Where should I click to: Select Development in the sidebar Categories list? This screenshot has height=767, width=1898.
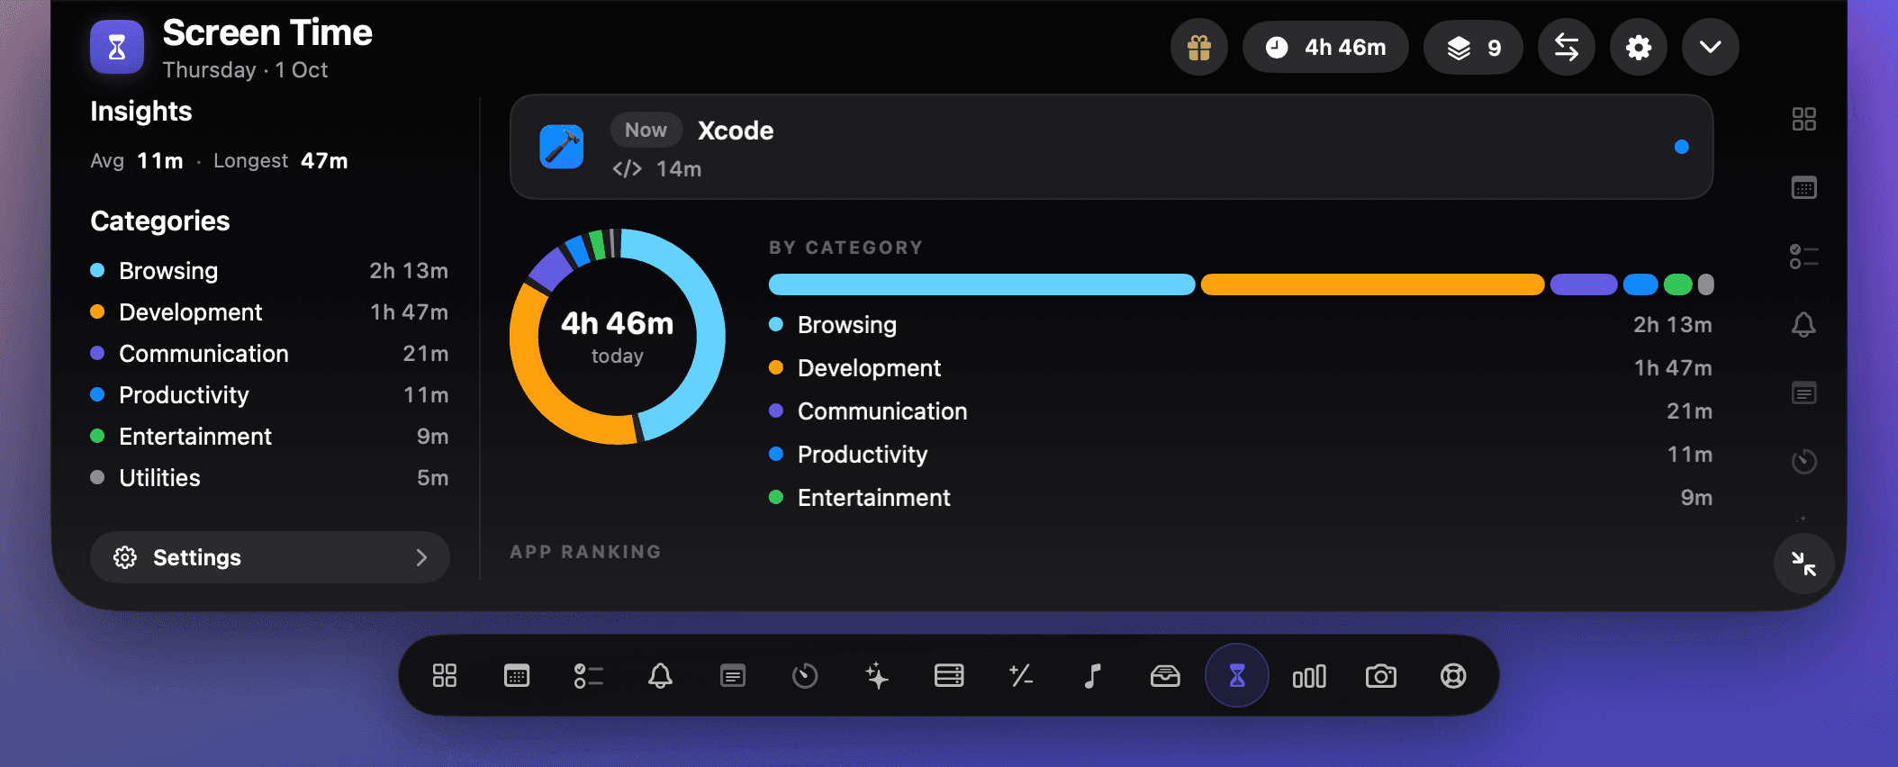click(x=270, y=312)
